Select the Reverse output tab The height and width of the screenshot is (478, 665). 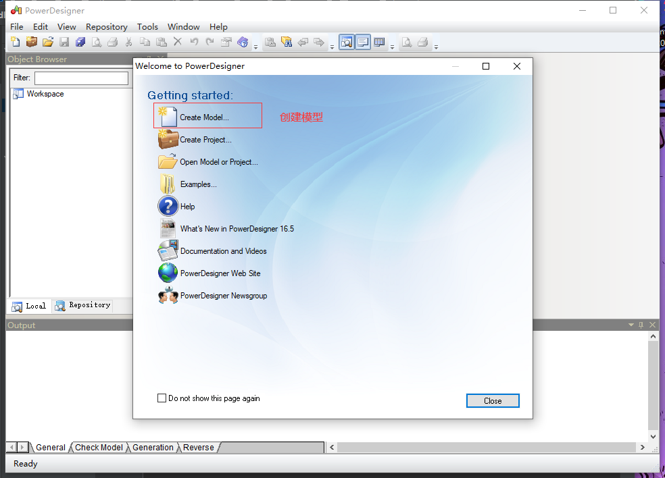pos(199,448)
